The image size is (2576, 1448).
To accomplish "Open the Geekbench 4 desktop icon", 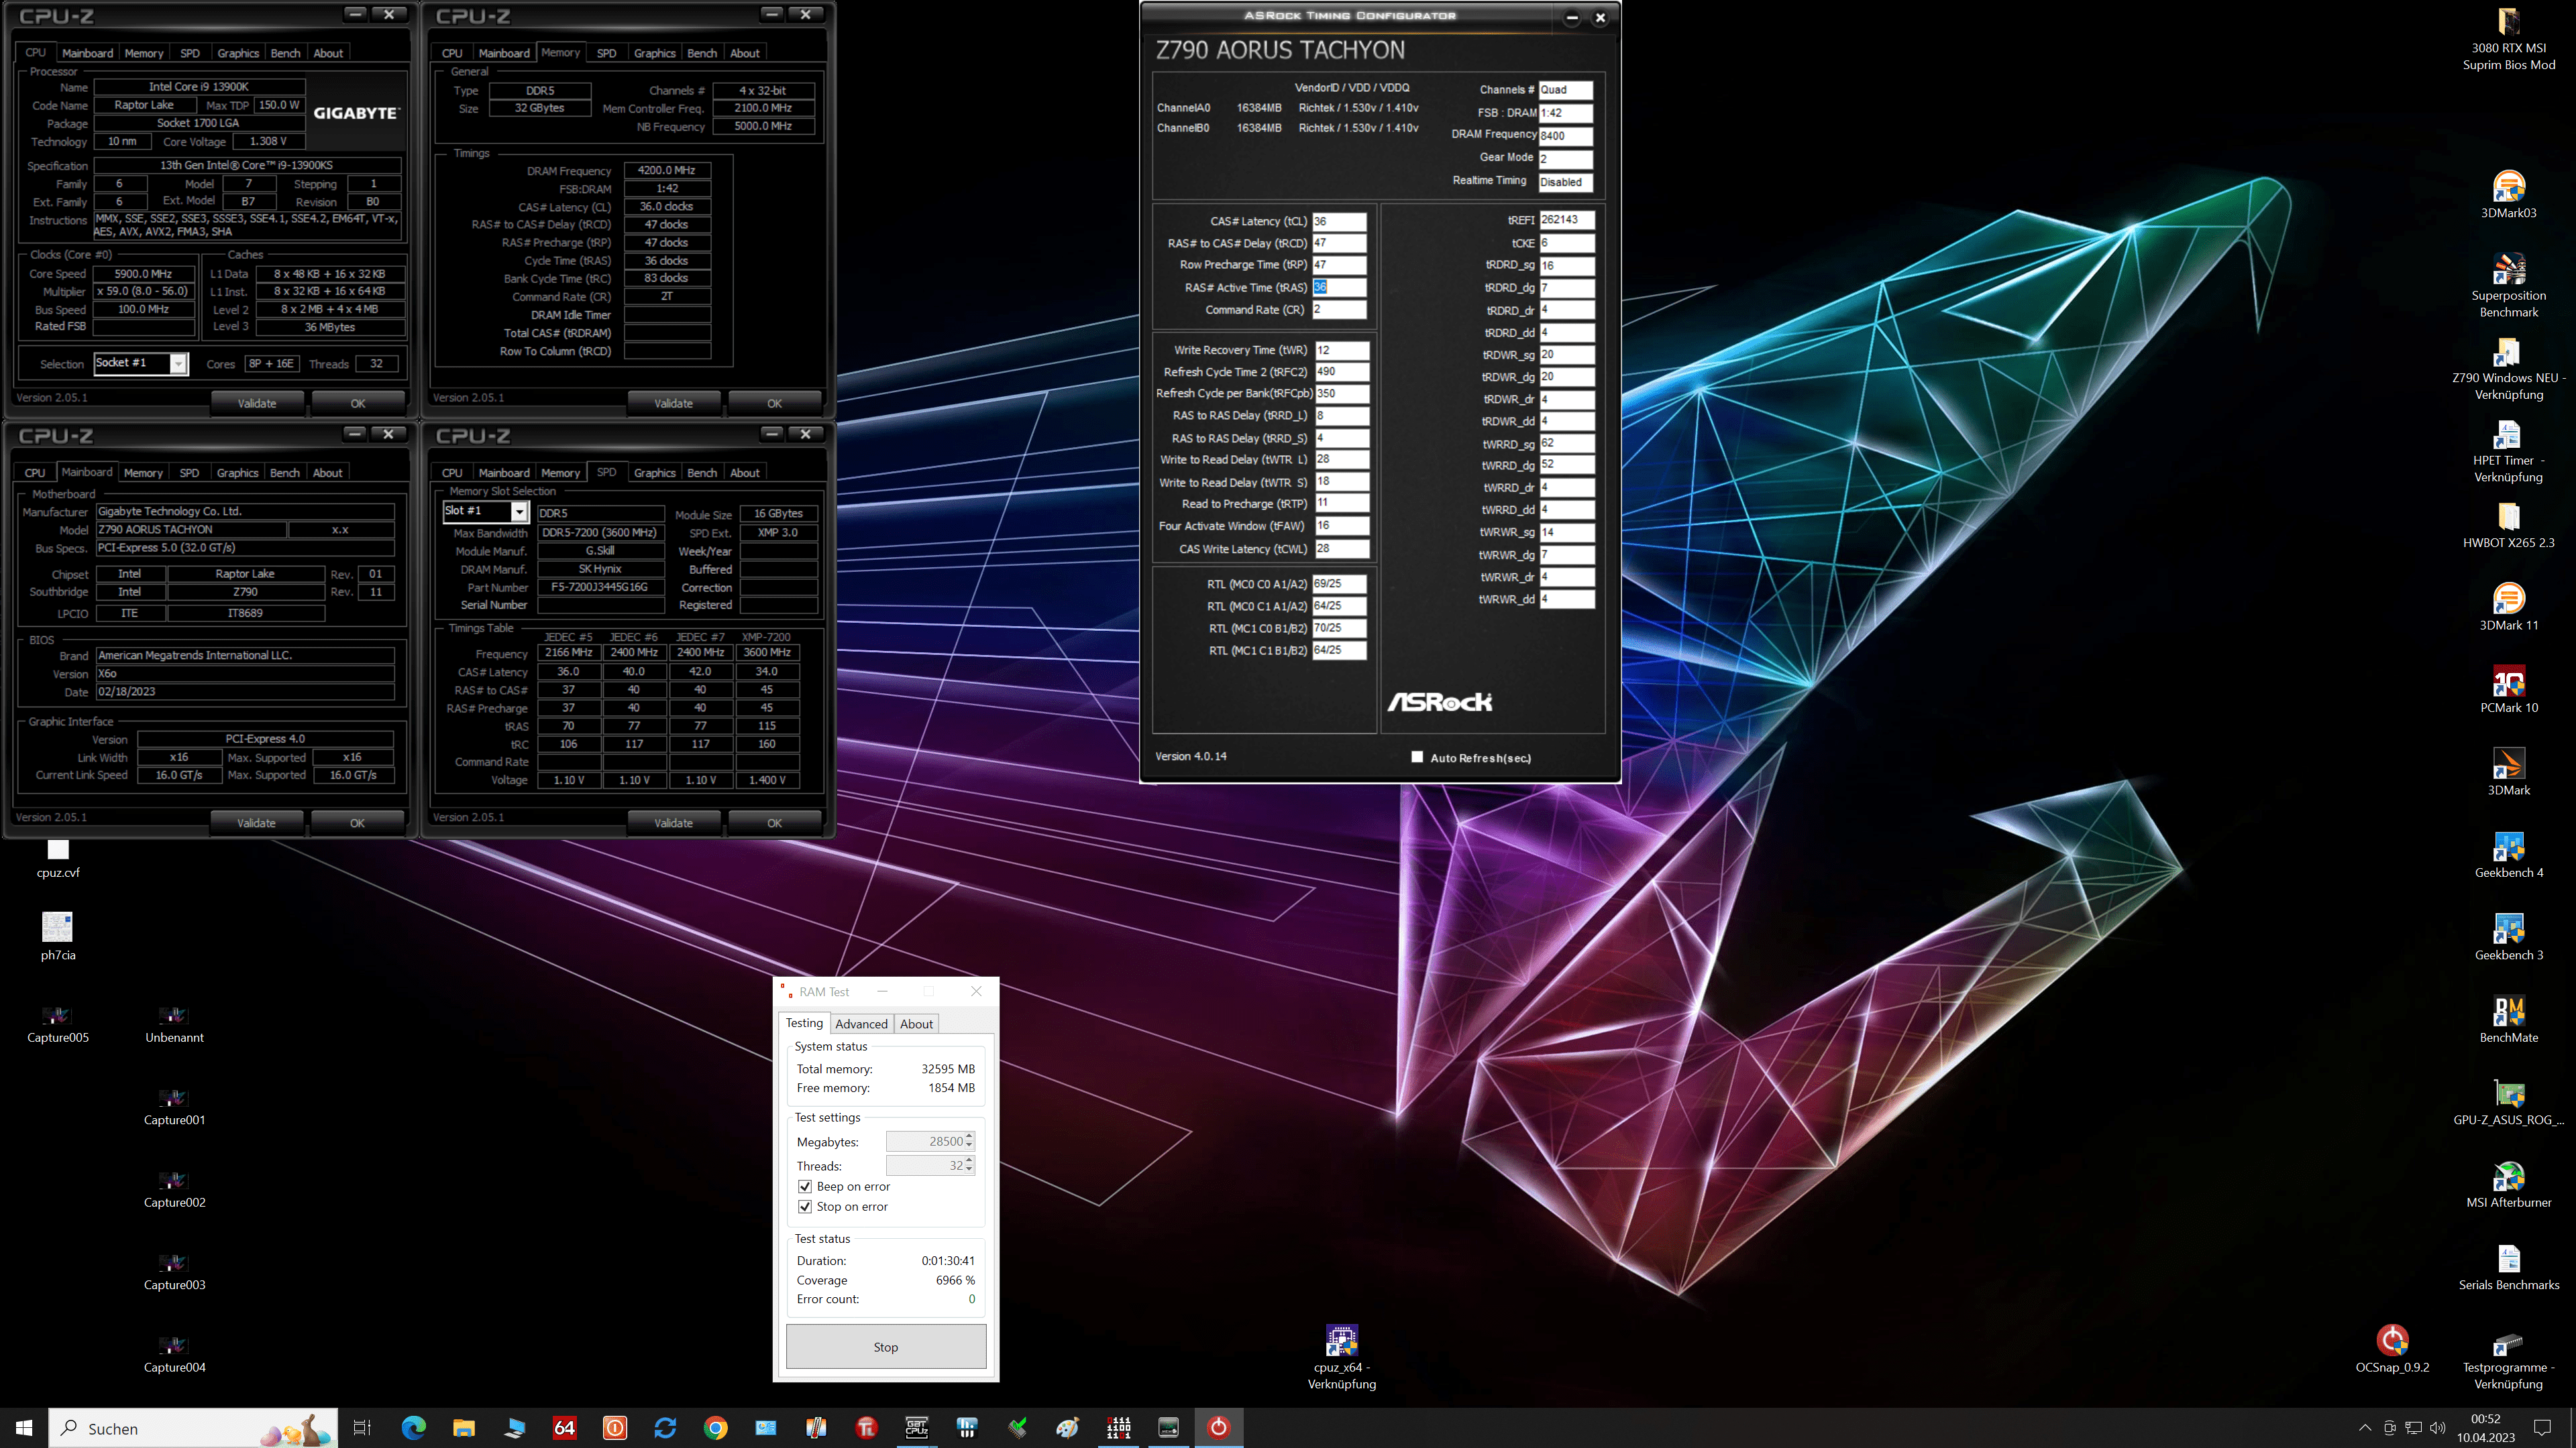I will click(x=2508, y=855).
